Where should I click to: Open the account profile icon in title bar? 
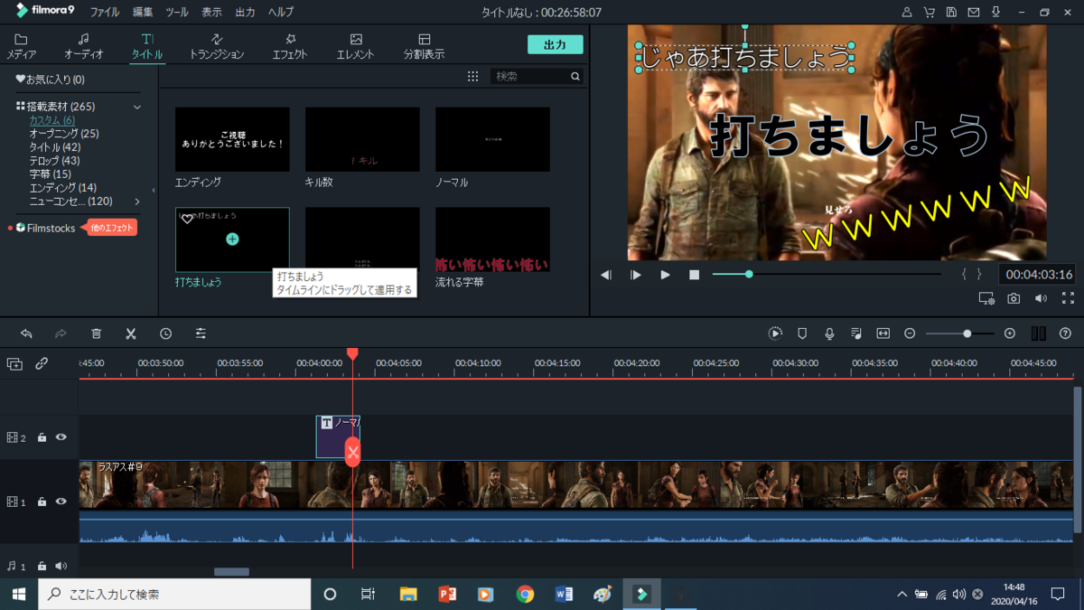(907, 13)
